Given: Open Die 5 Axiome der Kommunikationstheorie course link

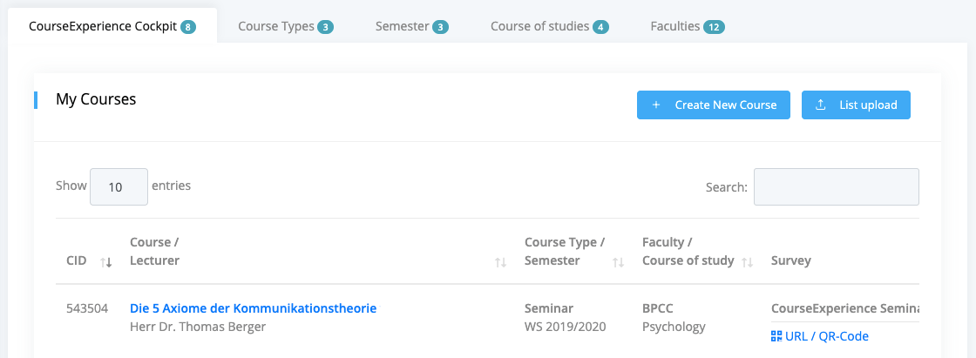Looking at the screenshot, I should (x=253, y=308).
